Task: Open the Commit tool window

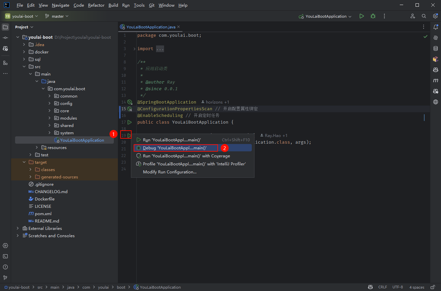Action: tap(5, 38)
